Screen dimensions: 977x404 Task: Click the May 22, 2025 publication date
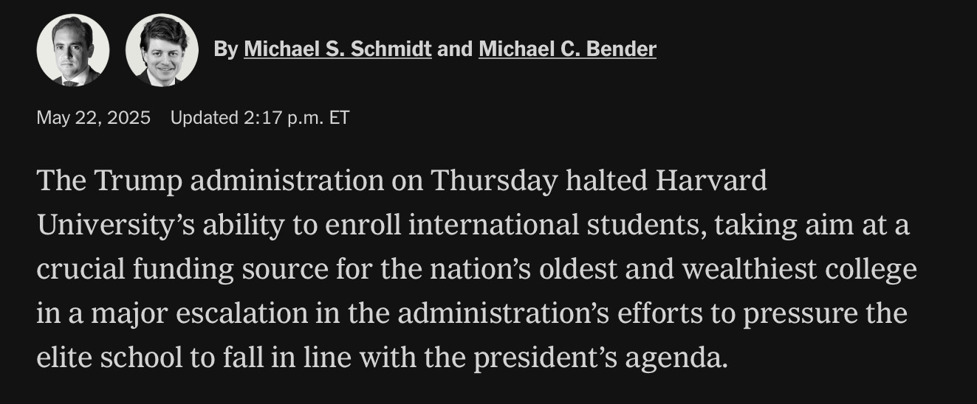tap(94, 117)
